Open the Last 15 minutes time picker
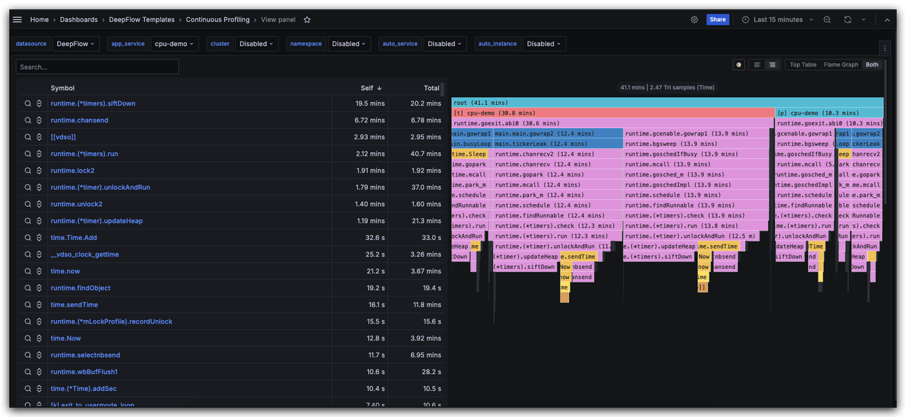Screen dimensions: 906x417 click(777, 20)
